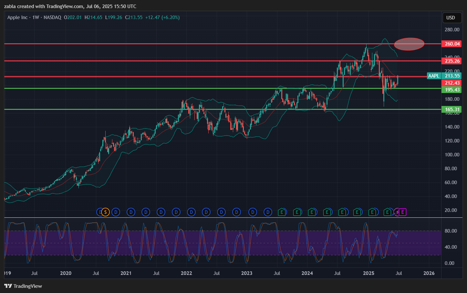Open the green E earnings marker near November 2024
The image size is (467, 293).
(x=357, y=212)
